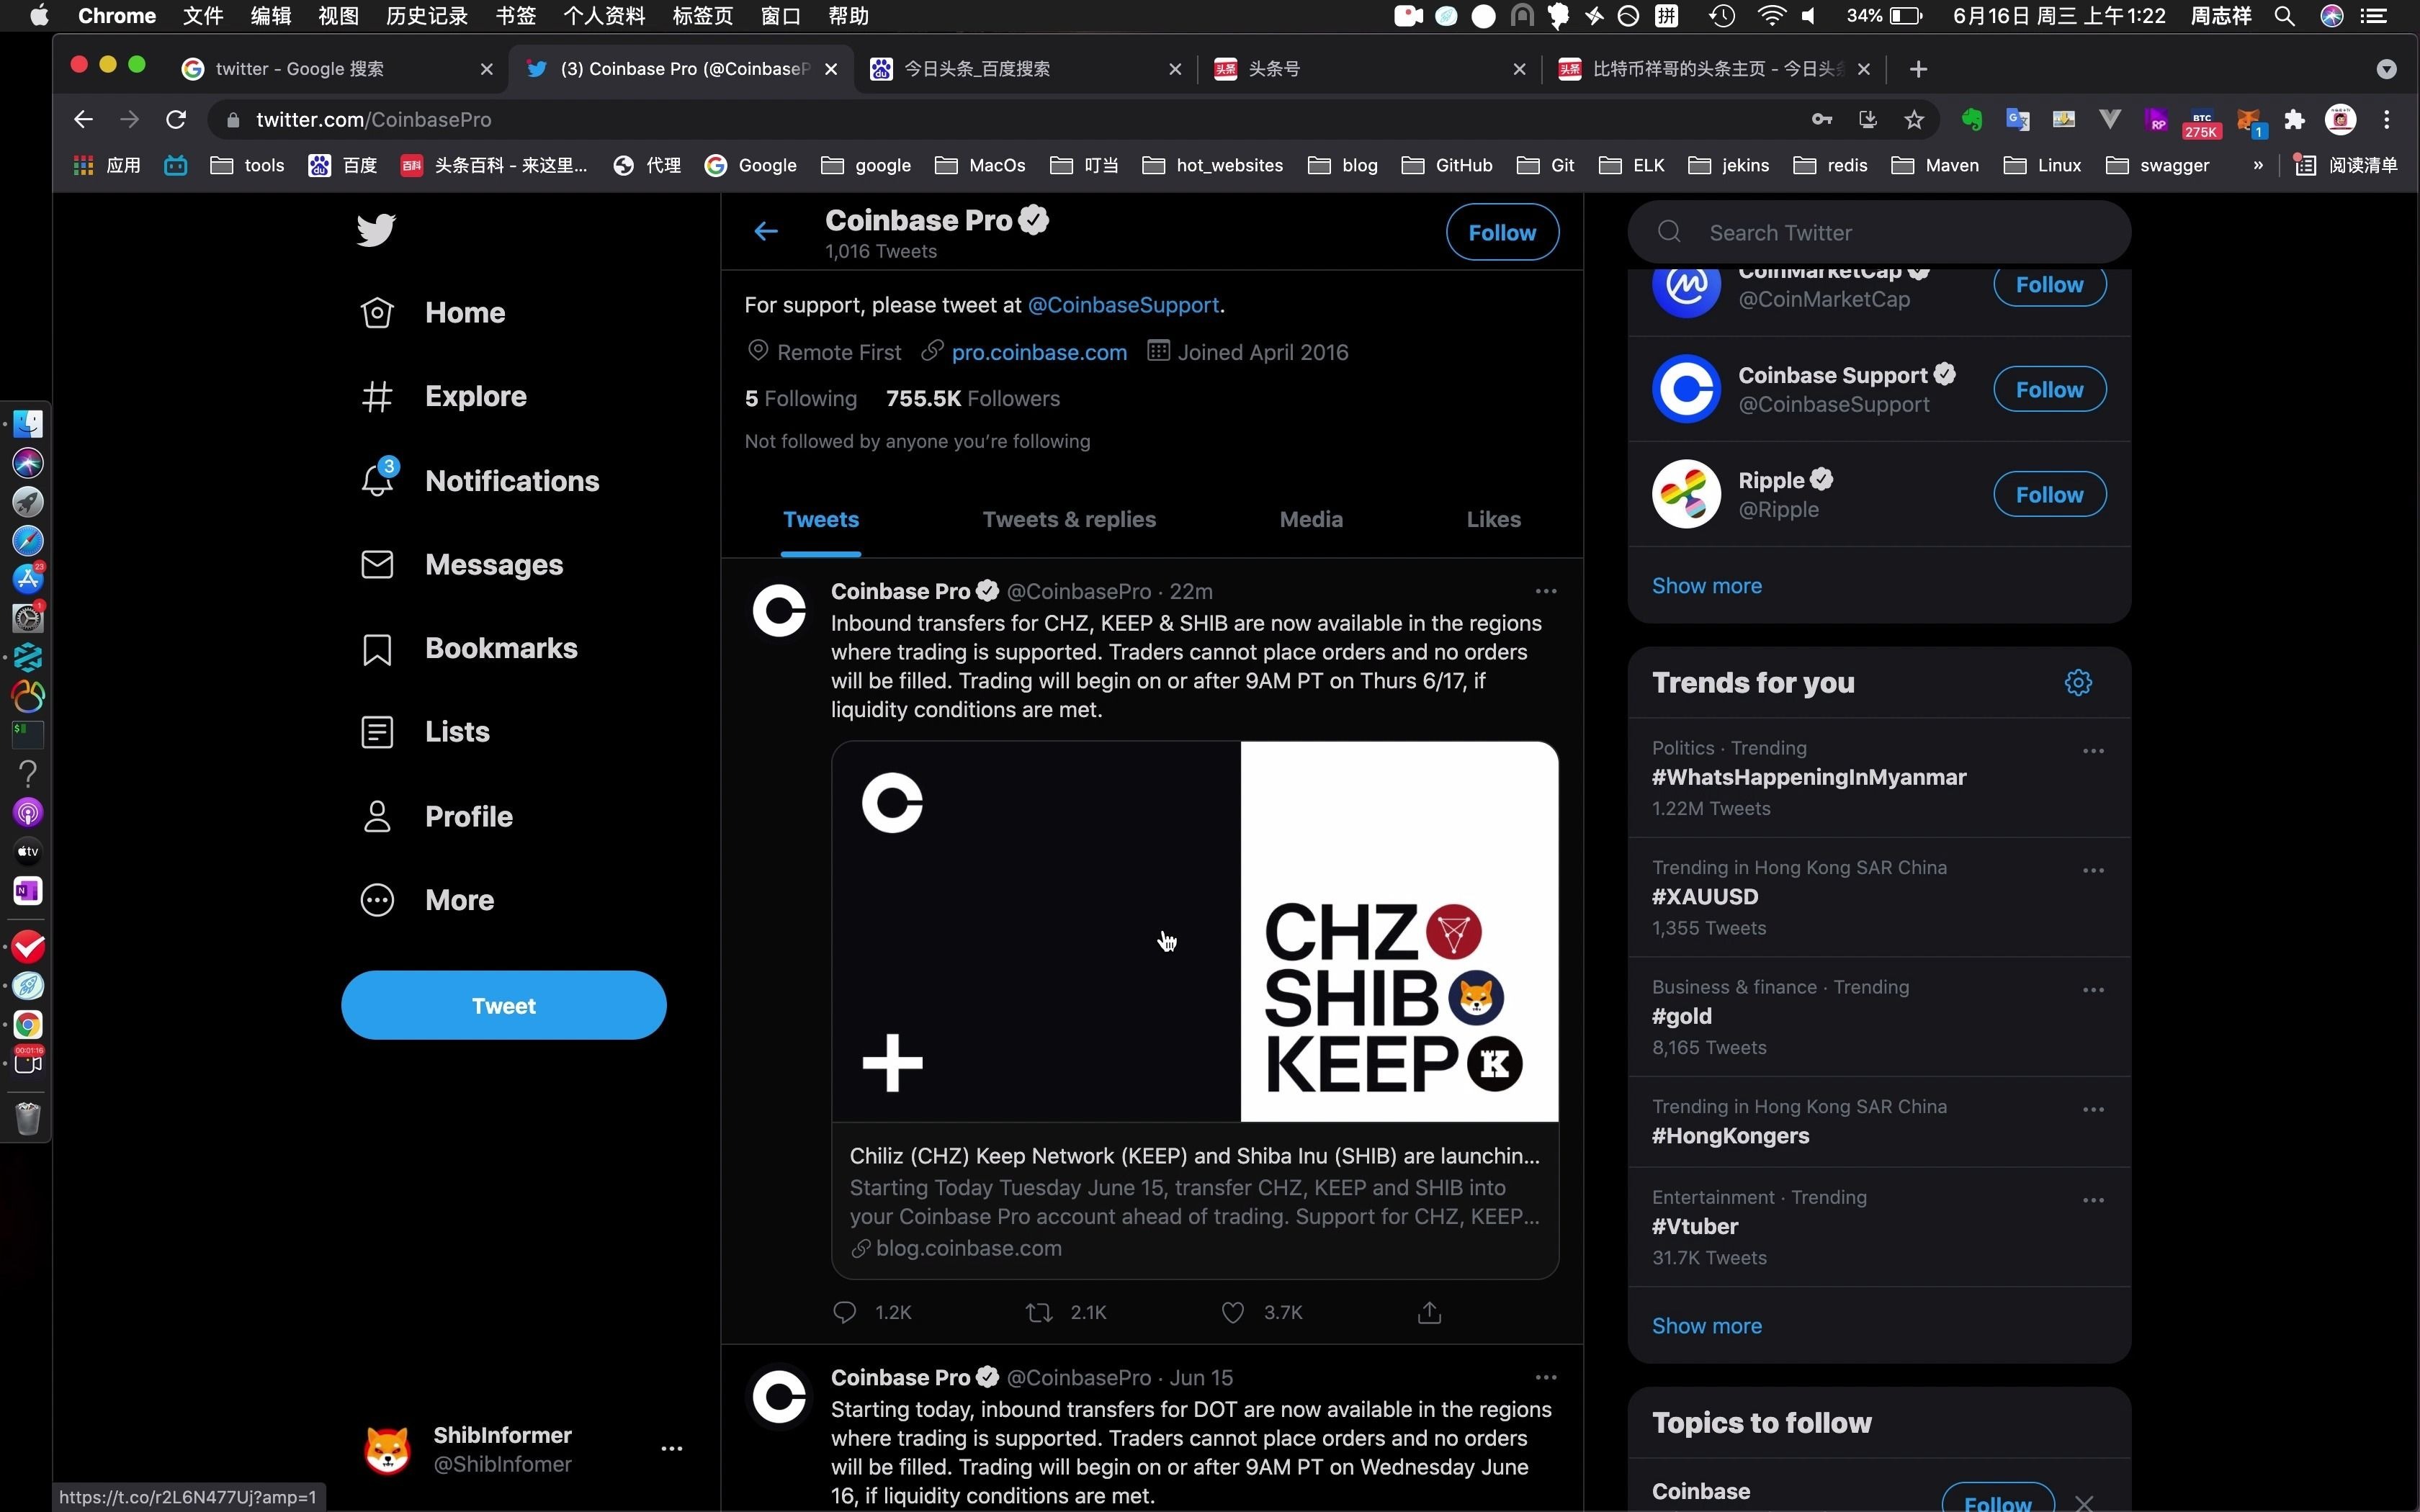Follow Coinbase Support account
2420x1512 pixels.
coord(2049,389)
